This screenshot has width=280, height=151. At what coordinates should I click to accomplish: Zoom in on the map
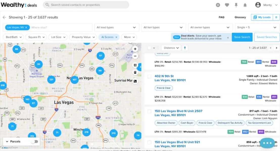pyautogui.click(x=135, y=49)
